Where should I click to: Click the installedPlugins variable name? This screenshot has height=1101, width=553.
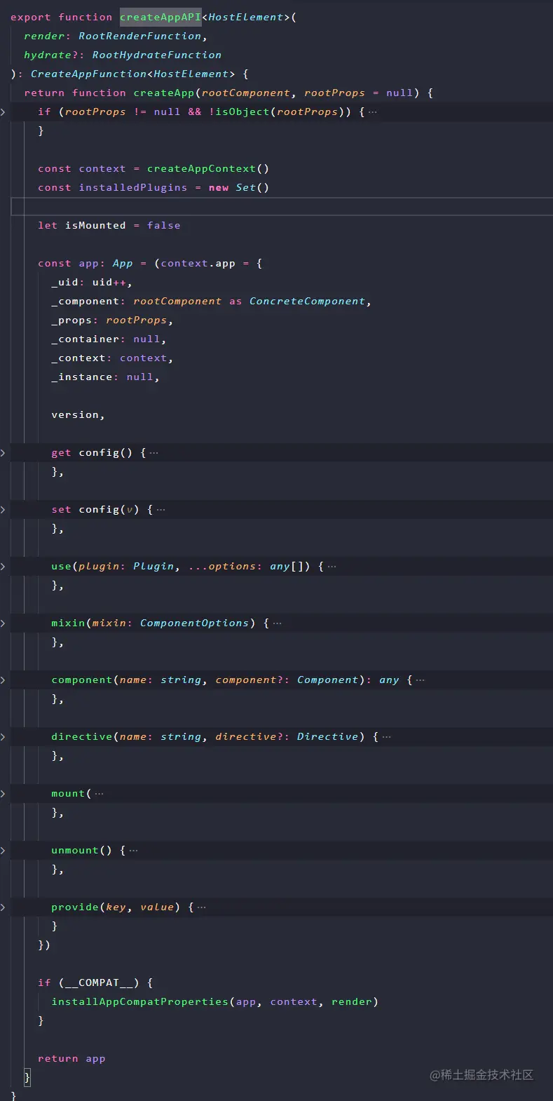click(x=133, y=187)
